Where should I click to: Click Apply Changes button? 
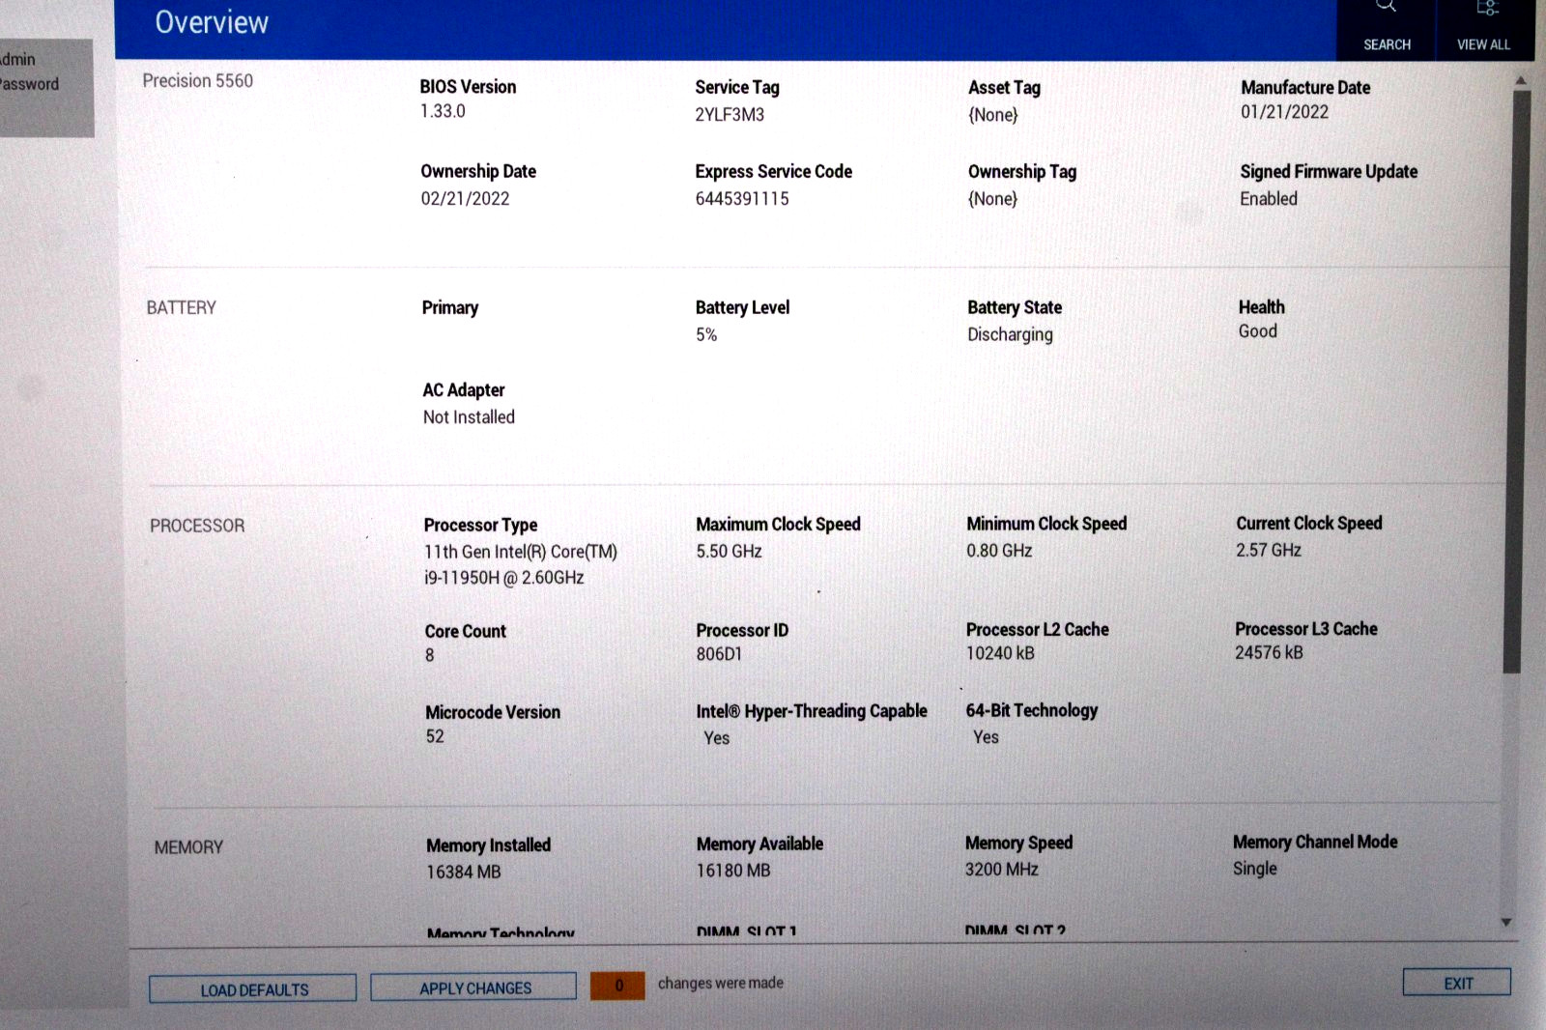474,987
